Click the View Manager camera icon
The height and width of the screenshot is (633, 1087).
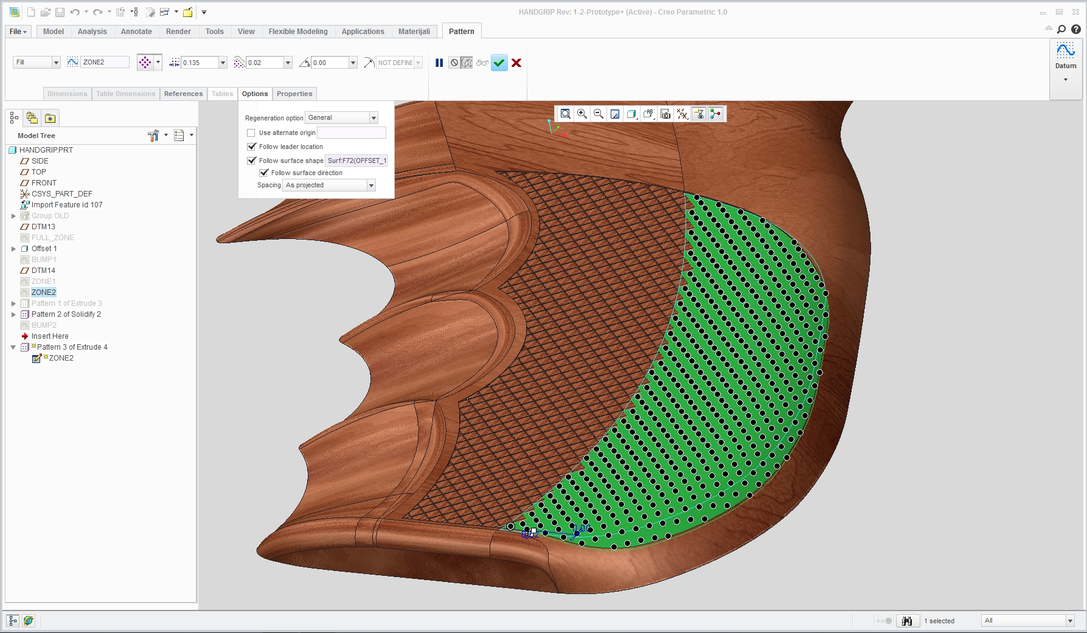coord(665,114)
